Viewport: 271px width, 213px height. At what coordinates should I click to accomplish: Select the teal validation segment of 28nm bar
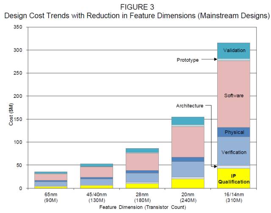click(x=142, y=150)
